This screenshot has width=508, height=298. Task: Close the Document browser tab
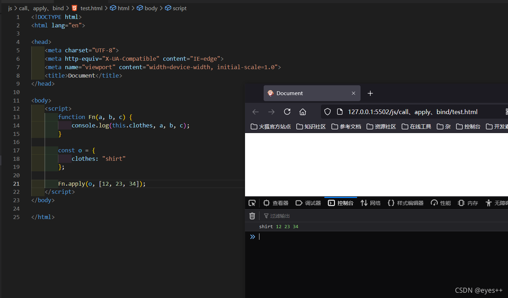point(354,93)
